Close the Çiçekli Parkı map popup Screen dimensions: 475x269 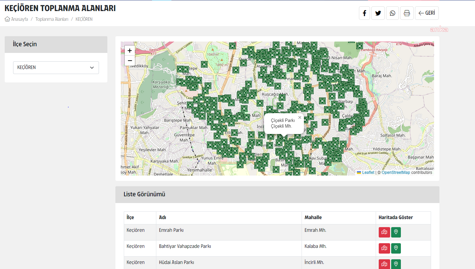click(300, 118)
